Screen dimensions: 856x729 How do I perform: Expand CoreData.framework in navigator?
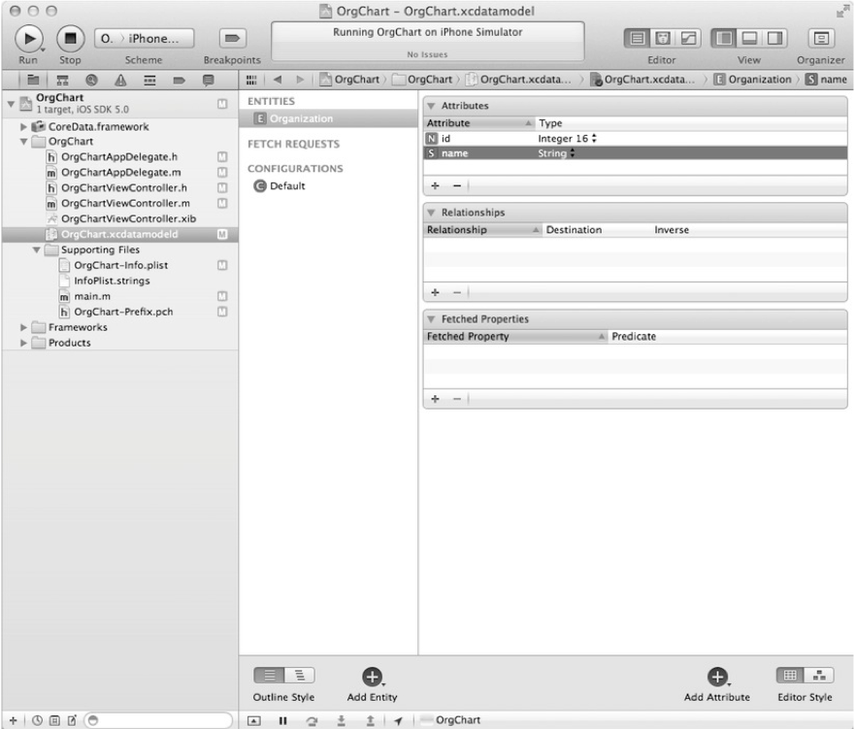(23, 127)
